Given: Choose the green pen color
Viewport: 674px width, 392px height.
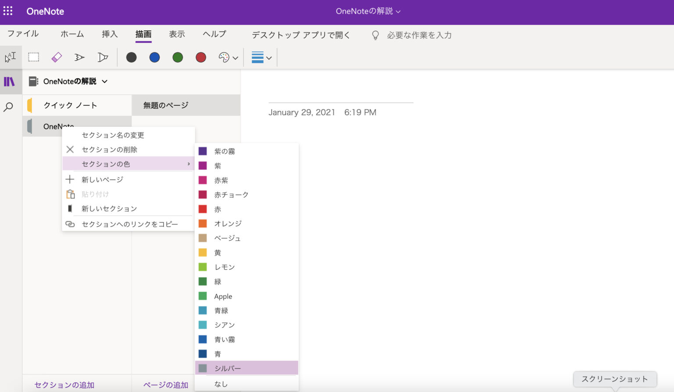Looking at the screenshot, I should (178, 57).
